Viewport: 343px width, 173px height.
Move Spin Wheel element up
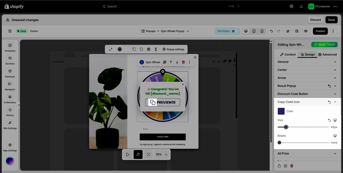coord(171,62)
